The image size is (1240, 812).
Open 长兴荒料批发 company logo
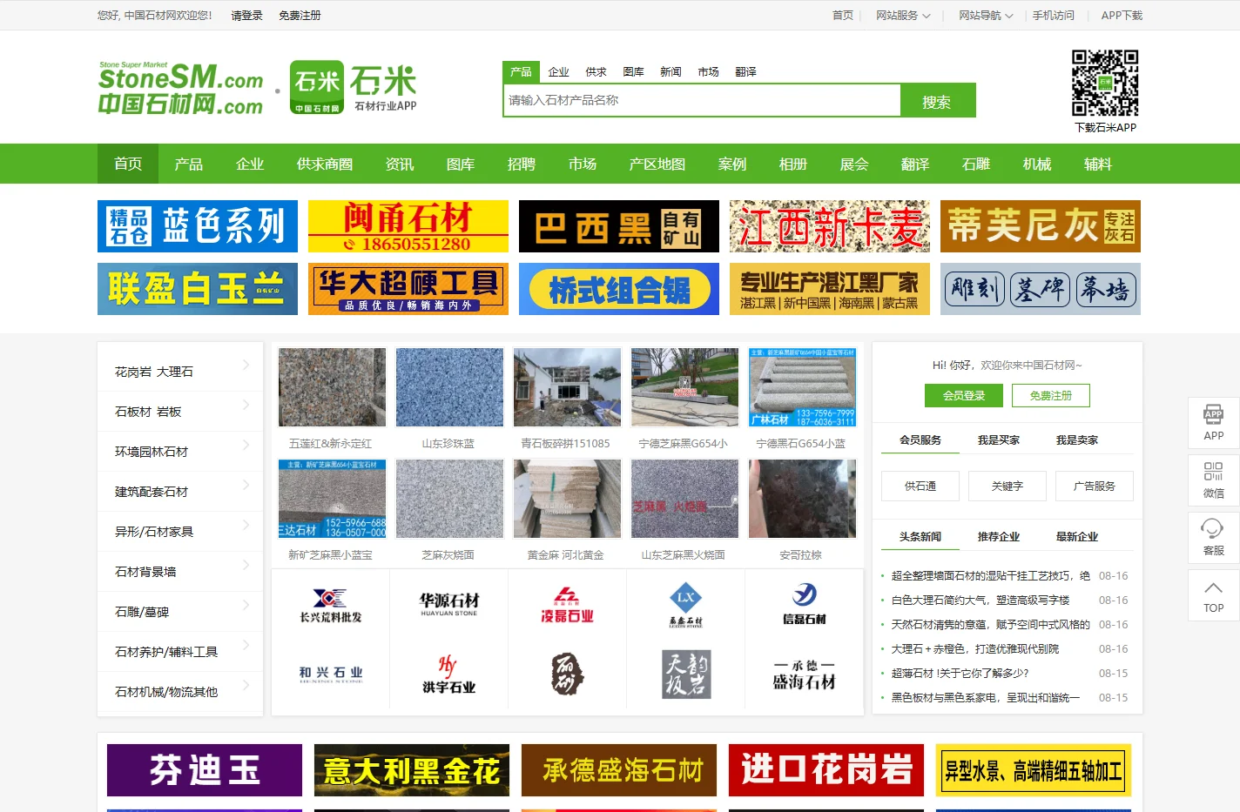pyautogui.click(x=330, y=605)
